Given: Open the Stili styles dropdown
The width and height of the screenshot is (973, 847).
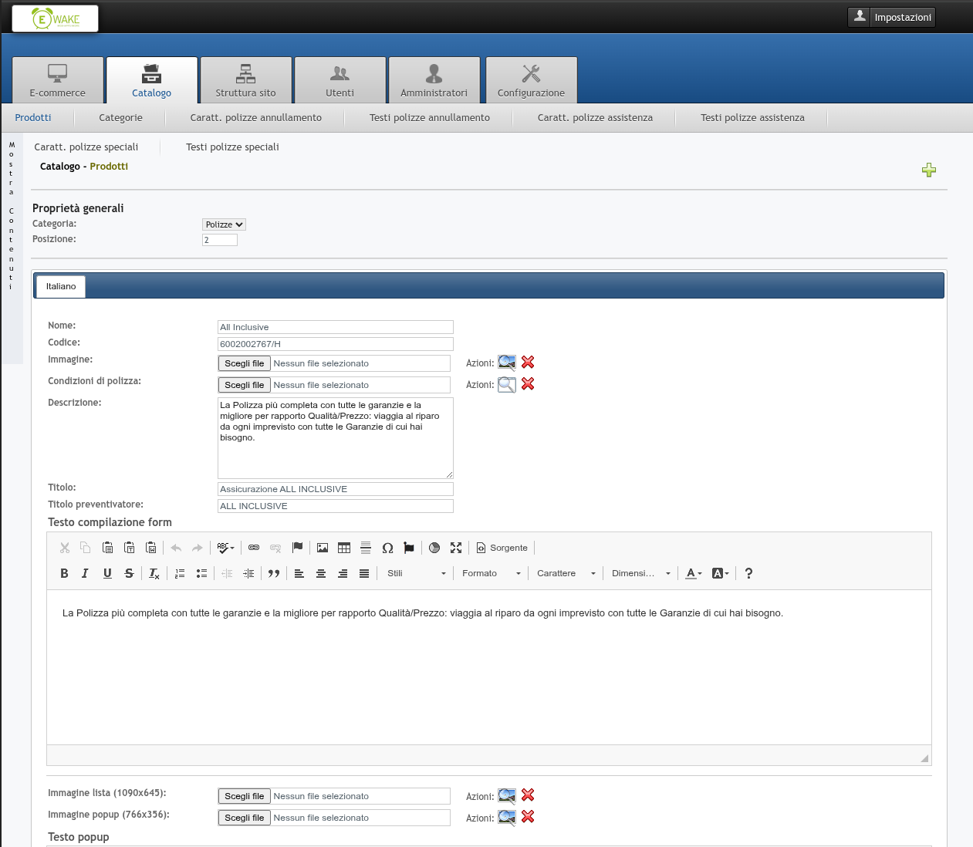Looking at the screenshot, I should click(417, 573).
